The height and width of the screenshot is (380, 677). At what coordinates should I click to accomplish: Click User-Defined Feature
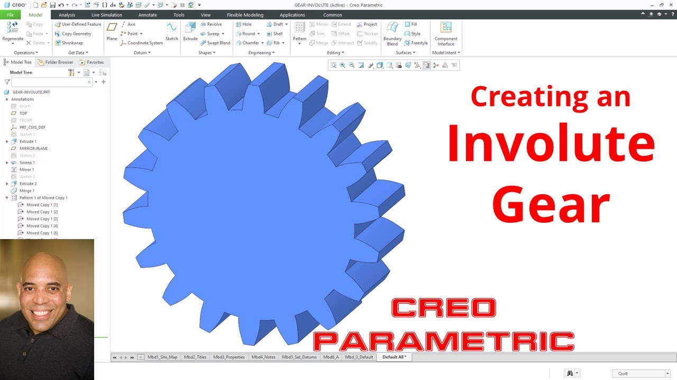pos(78,24)
